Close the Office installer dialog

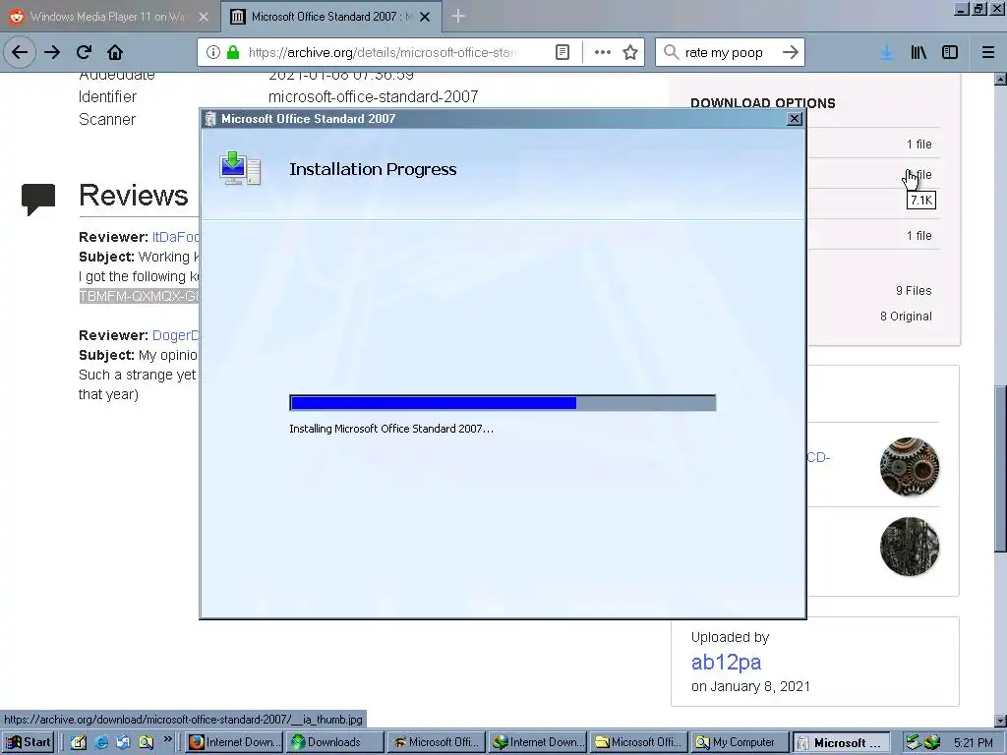795,119
